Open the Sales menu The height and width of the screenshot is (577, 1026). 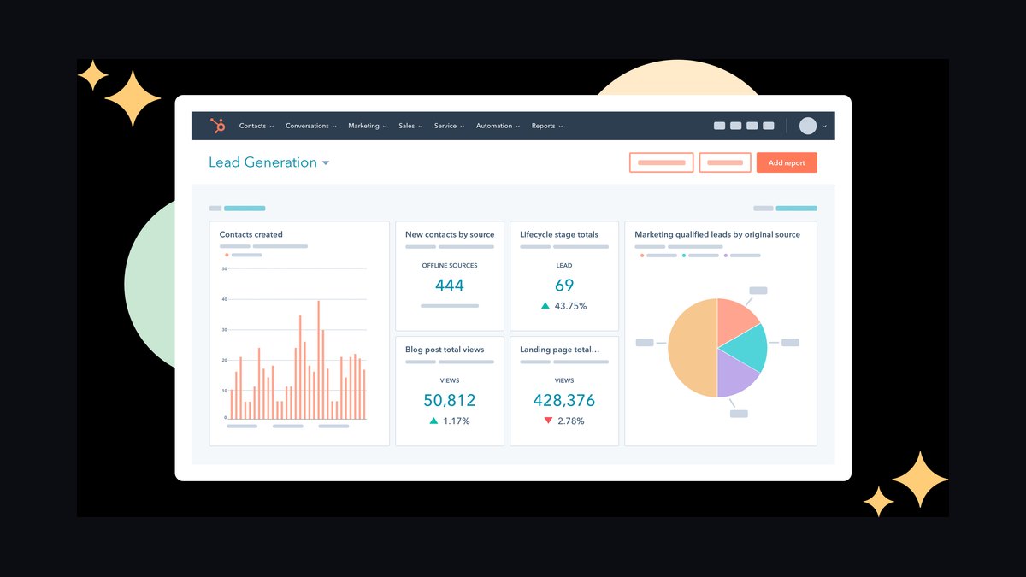click(410, 126)
